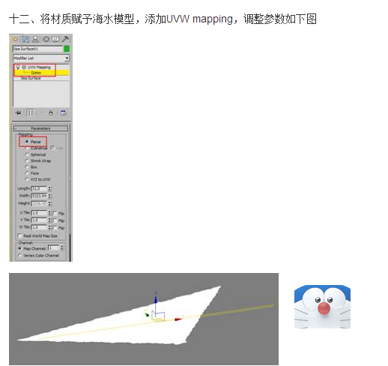388x366 pixels.
Task: Enable the Cap checkbox
Action: click(52, 148)
